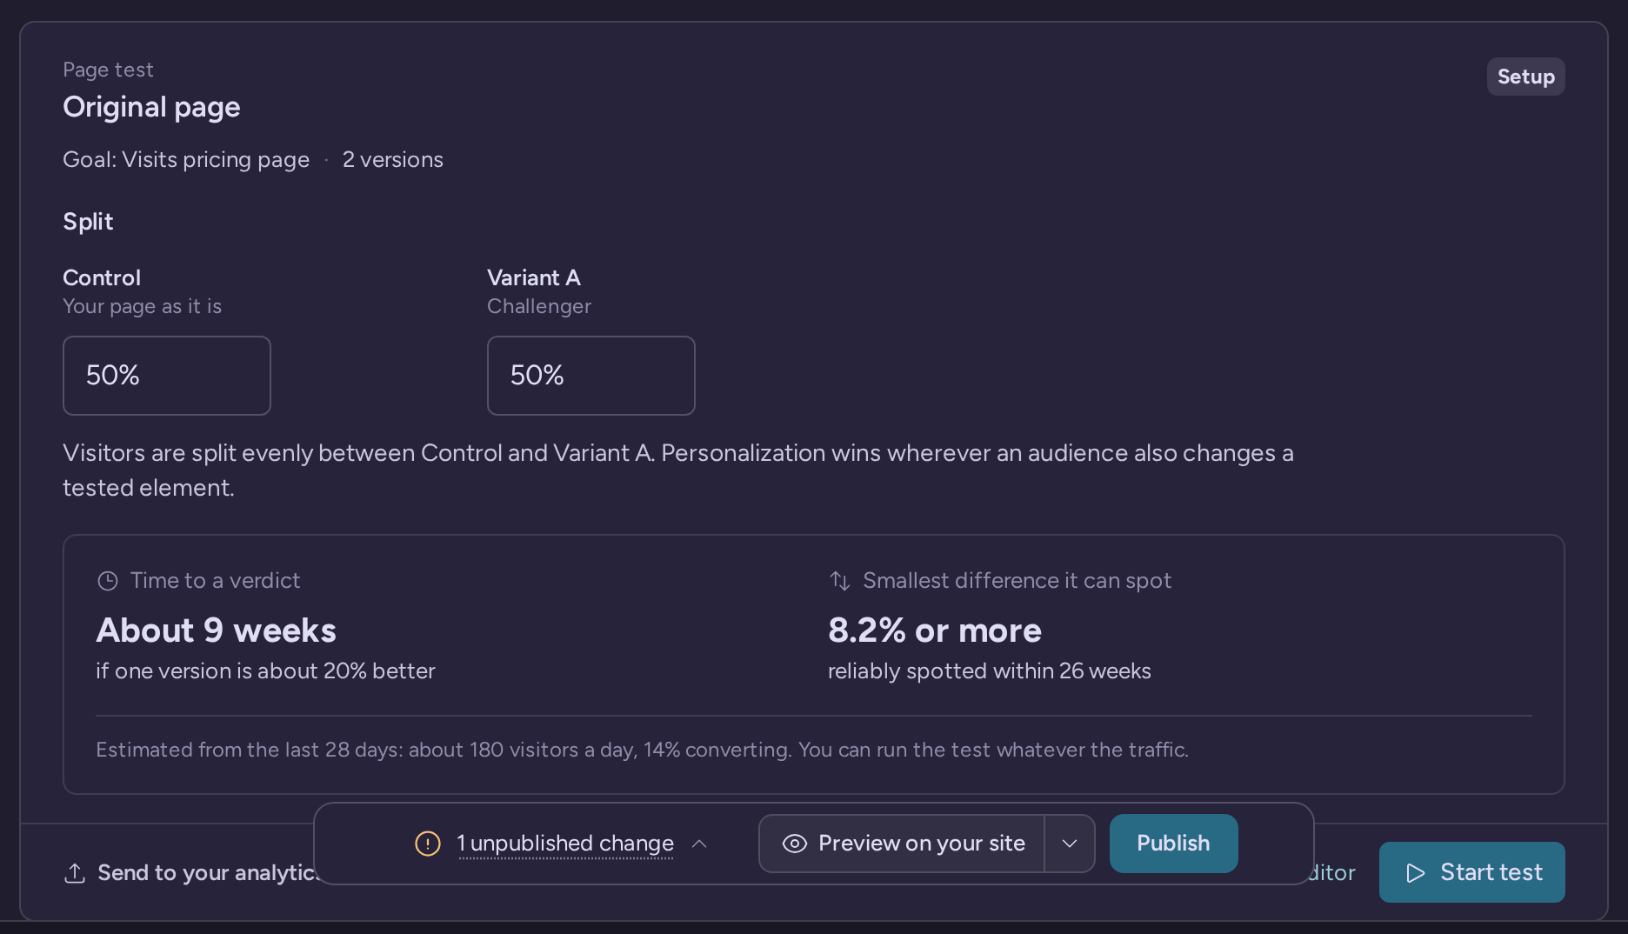
Task: Click the arrows icon beside Smallest difference
Action: [x=840, y=581]
